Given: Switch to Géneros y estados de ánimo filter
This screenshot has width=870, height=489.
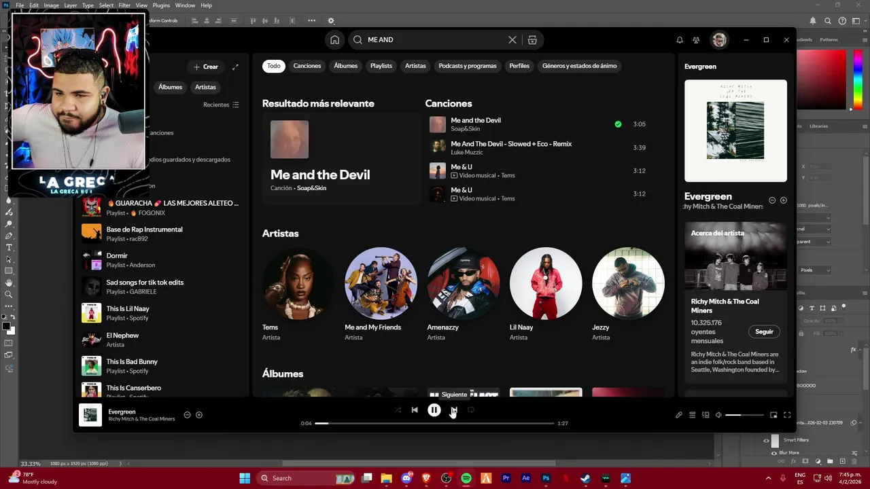Looking at the screenshot, I should click(x=580, y=66).
